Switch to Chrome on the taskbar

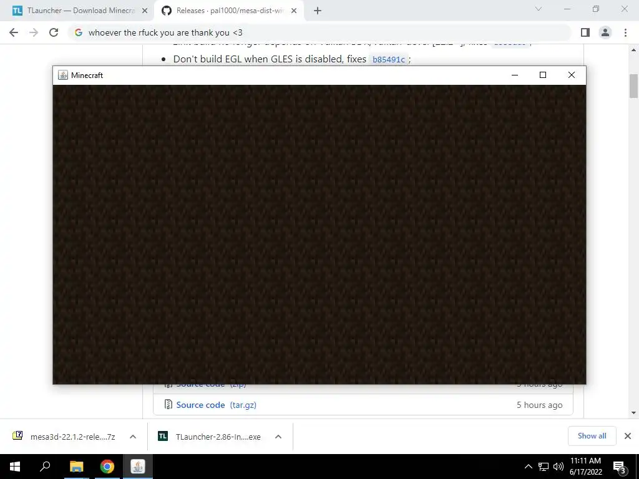(107, 467)
